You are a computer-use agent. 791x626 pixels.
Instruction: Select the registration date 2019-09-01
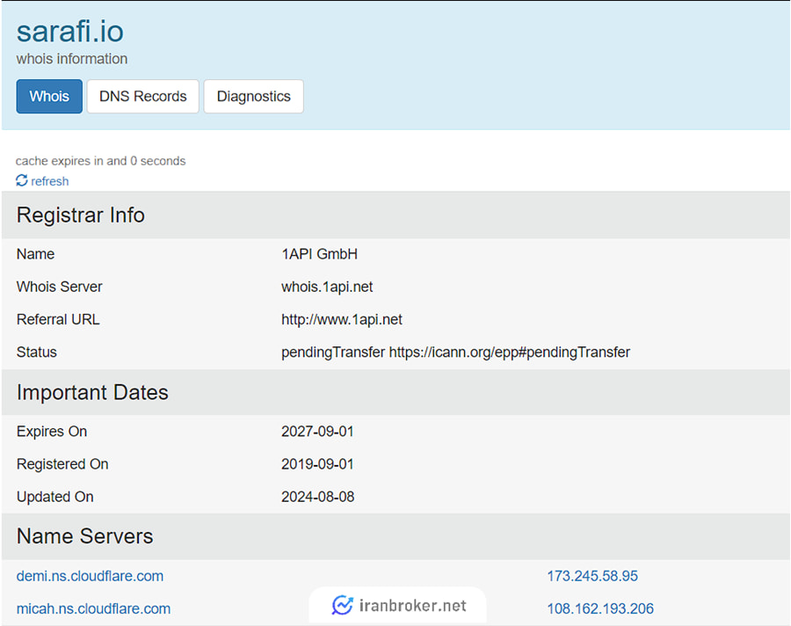(x=317, y=464)
